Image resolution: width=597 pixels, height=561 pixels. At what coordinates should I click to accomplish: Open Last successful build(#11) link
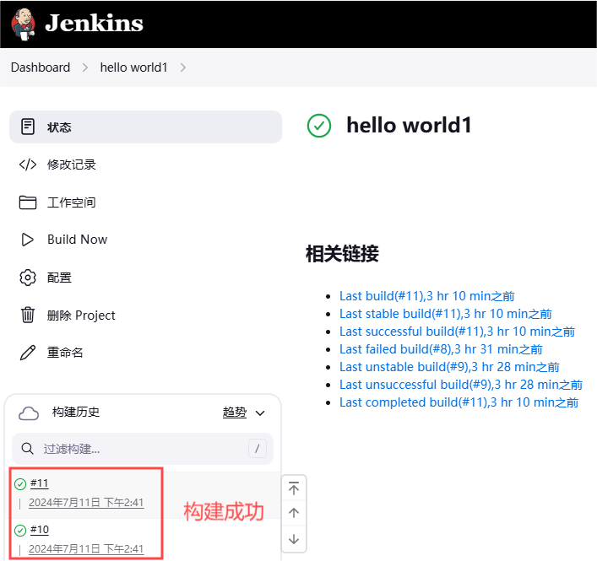click(457, 332)
